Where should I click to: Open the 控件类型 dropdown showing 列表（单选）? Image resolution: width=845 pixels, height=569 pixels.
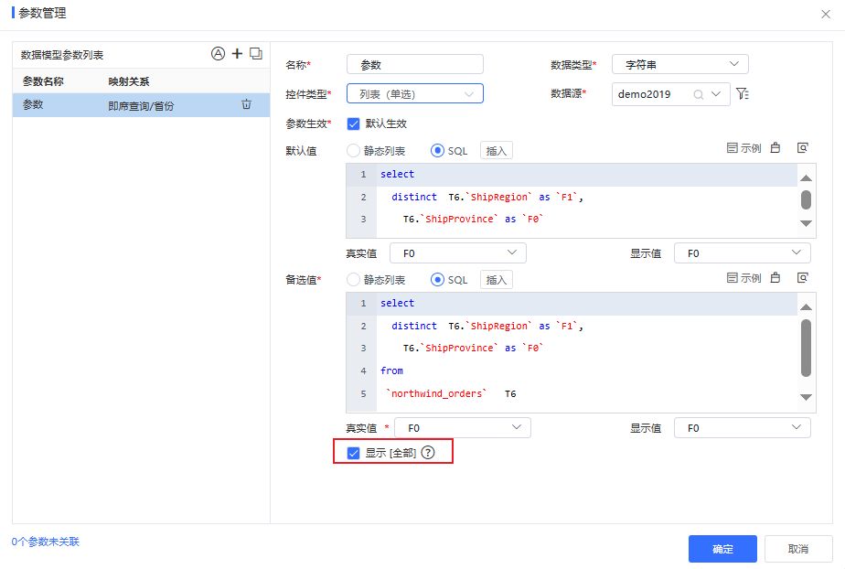click(x=414, y=93)
